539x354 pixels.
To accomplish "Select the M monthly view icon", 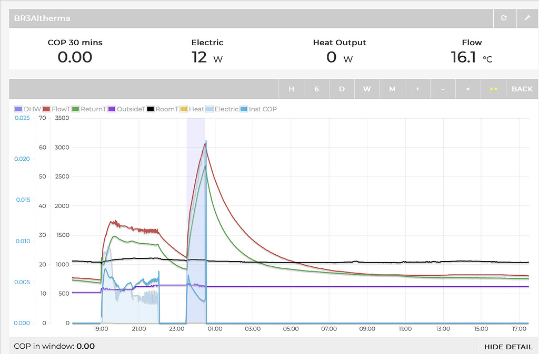I will (392, 89).
